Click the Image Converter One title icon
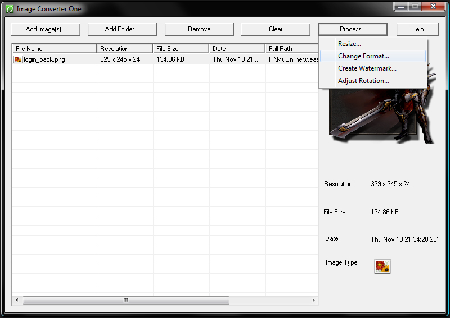This screenshot has width=450, height=318. pos(10,9)
